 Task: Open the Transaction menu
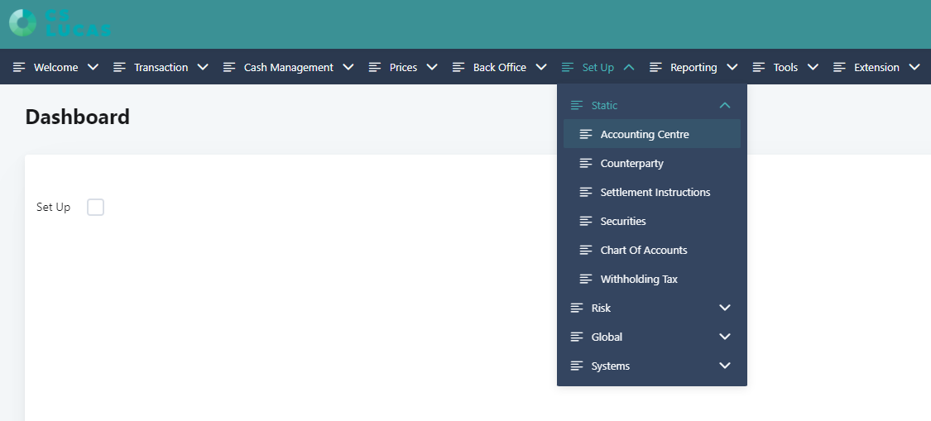[x=161, y=67]
